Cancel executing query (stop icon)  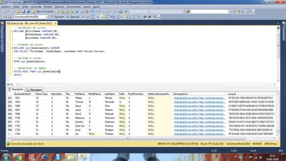(x=83, y=17)
